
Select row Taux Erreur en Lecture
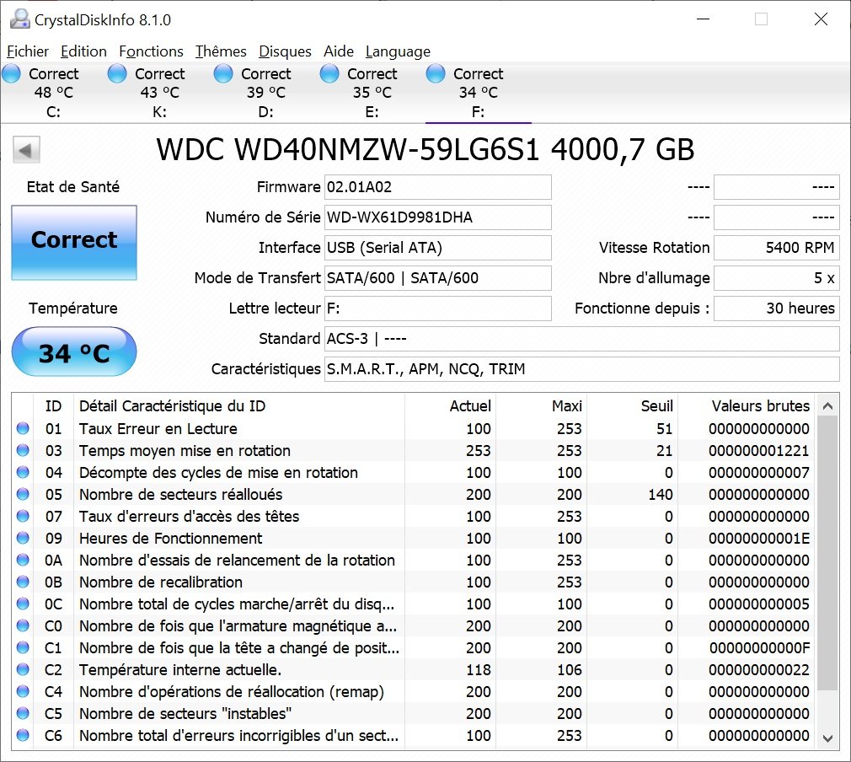click(414, 428)
